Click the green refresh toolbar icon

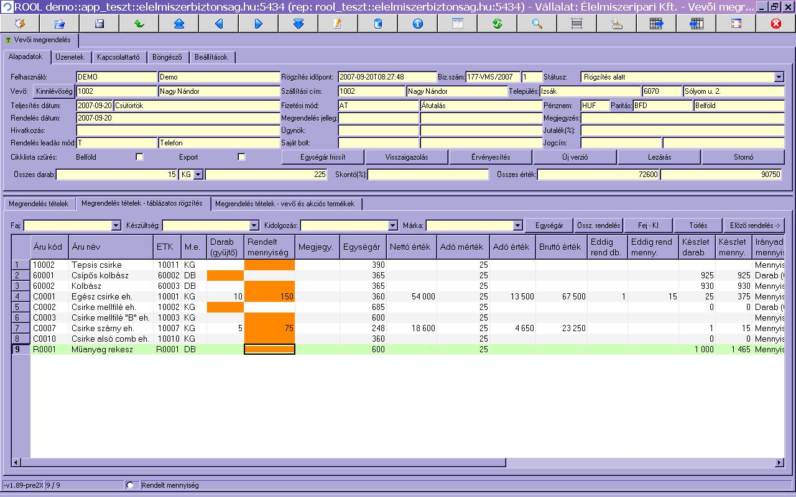[x=497, y=24]
